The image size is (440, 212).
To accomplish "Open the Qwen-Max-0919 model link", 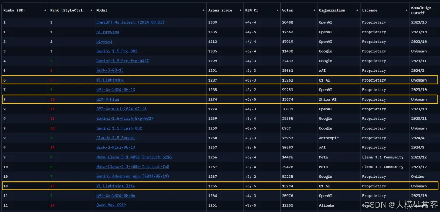I will [x=111, y=205].
